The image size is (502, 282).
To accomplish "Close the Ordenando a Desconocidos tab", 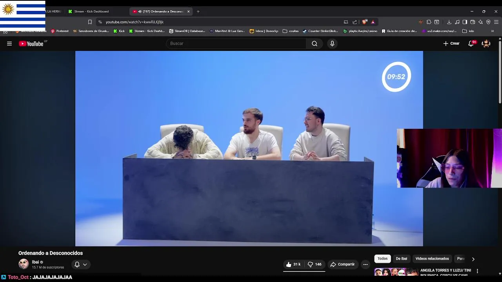I will [188, 11].
